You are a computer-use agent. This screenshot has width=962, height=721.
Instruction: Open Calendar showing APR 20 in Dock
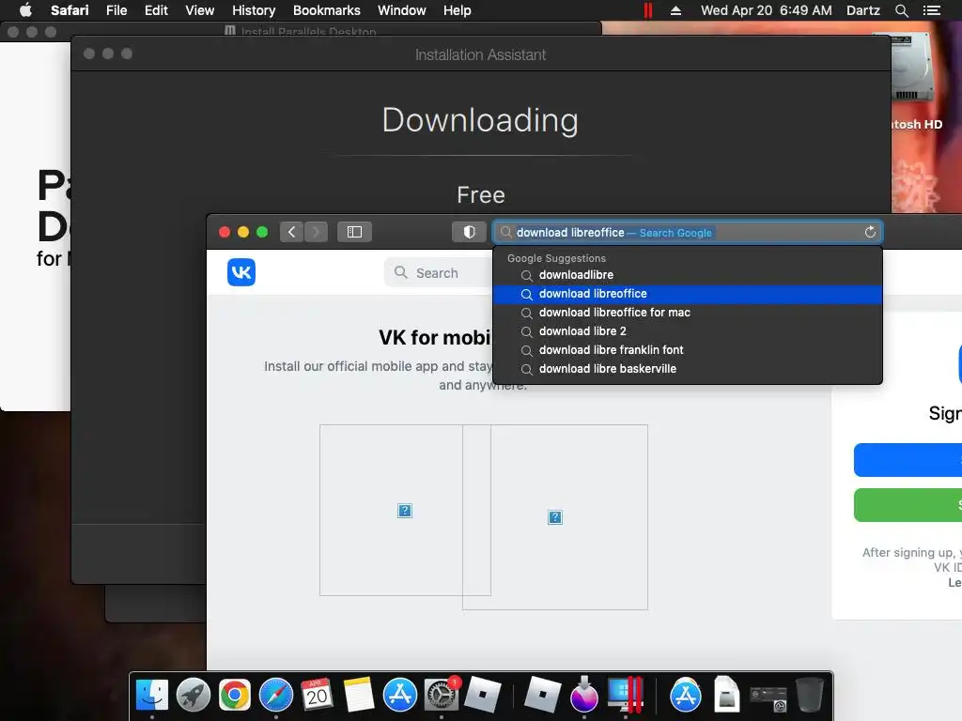point(318,696)
